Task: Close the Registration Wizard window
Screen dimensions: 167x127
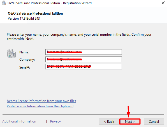Action: click(163, 3)
